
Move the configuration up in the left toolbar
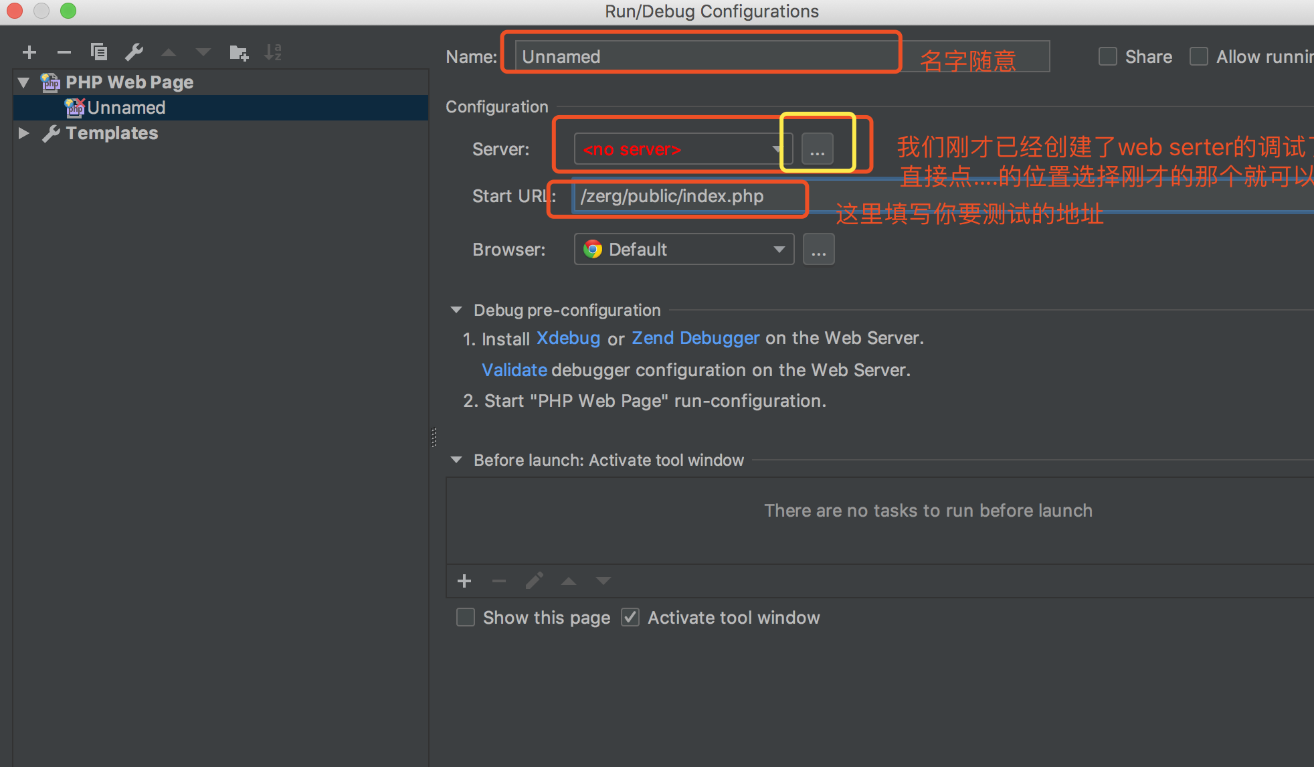point(169,52)
